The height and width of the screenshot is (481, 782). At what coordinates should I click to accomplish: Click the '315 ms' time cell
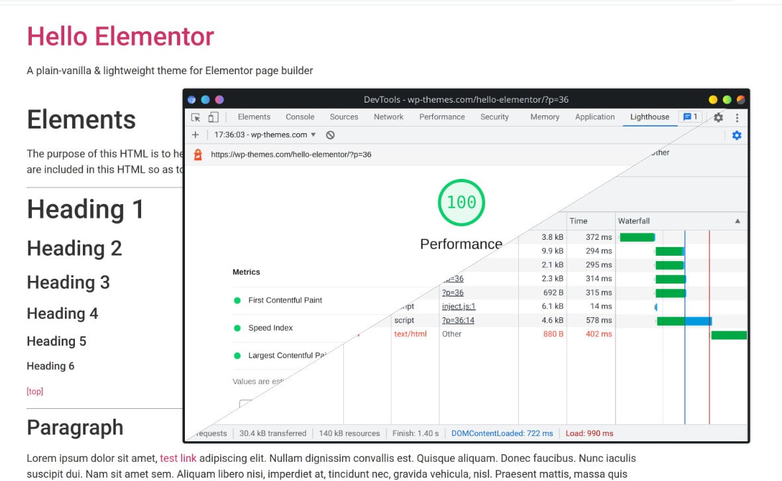pyautogui.click(x=599, y=293)
